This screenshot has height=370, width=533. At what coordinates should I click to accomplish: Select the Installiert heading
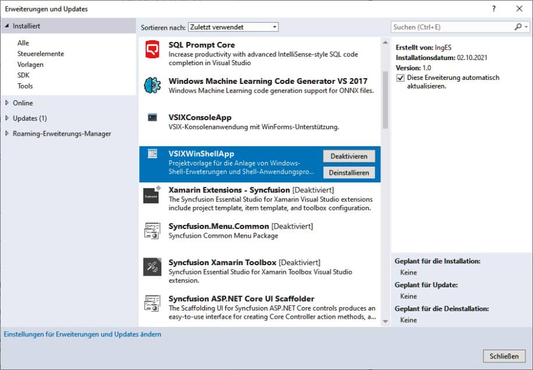point(27,26)
